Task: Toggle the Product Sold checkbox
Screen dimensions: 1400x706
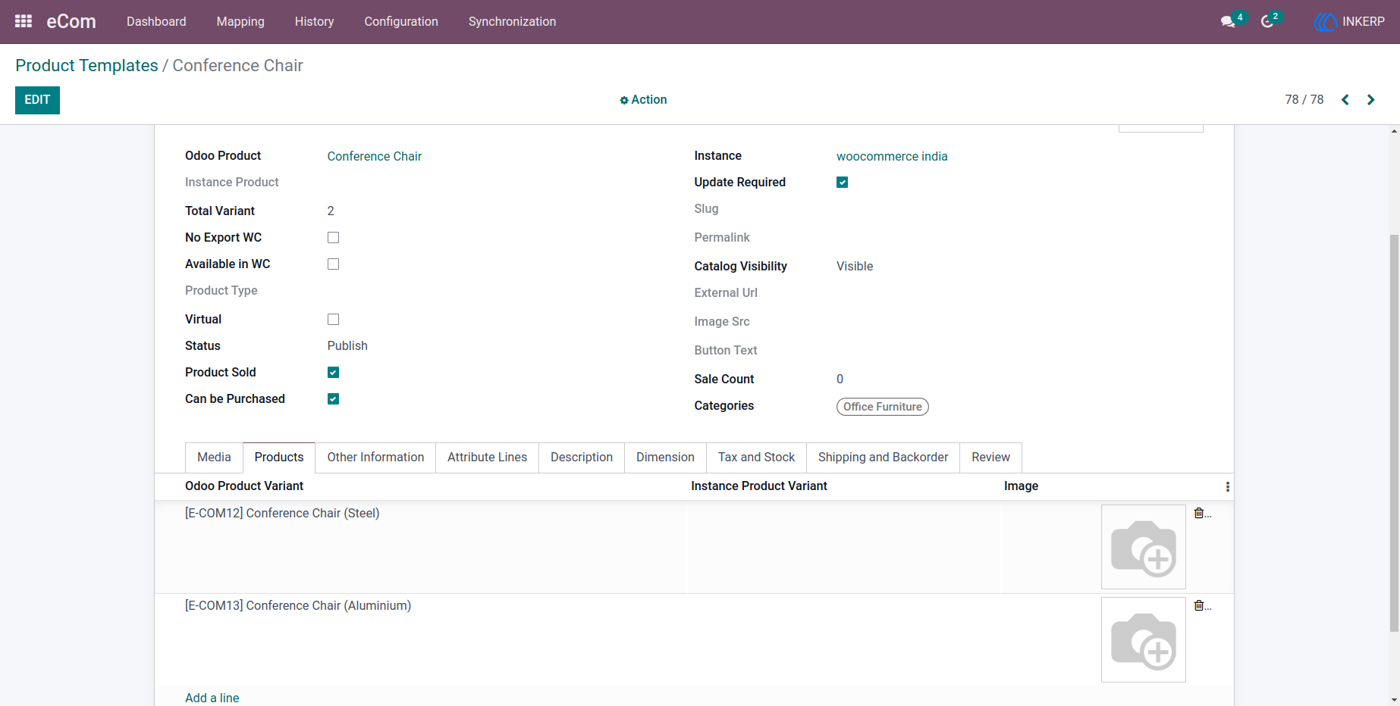Action: pyautogui.click(x=333, y=373)
